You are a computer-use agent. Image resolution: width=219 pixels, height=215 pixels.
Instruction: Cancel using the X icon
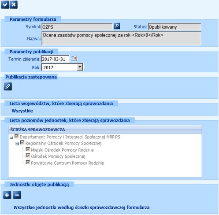[14, 4]
